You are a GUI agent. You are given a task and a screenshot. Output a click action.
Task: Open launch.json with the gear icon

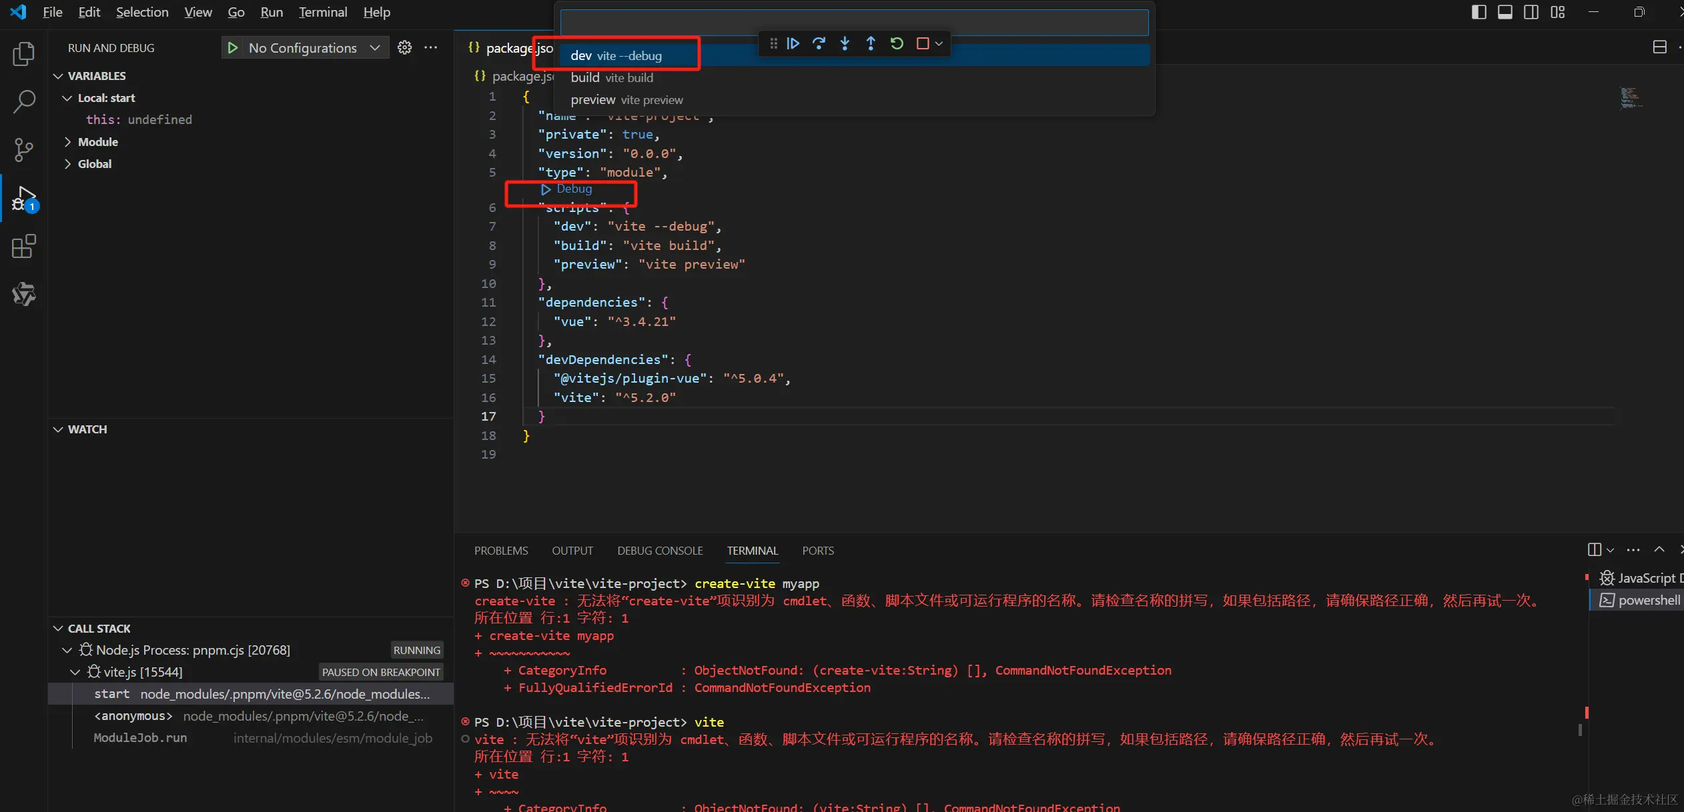coord(404,47)
